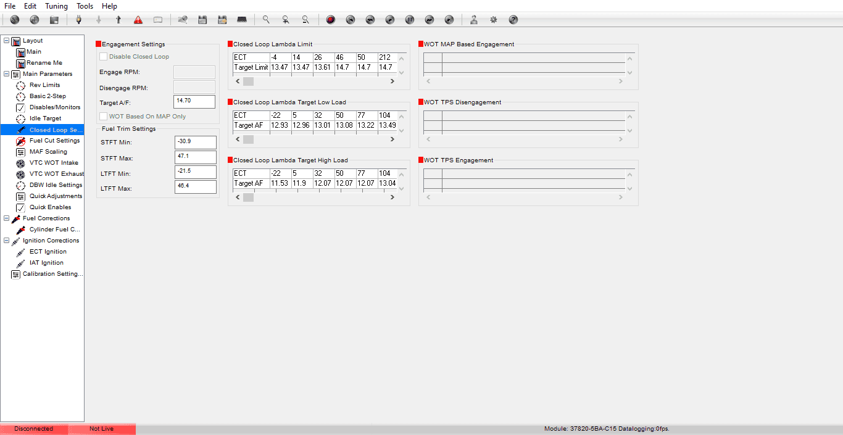Toggle WOT Based On MAP Only
Screen dimensions: 843x435
pos(103,116)
